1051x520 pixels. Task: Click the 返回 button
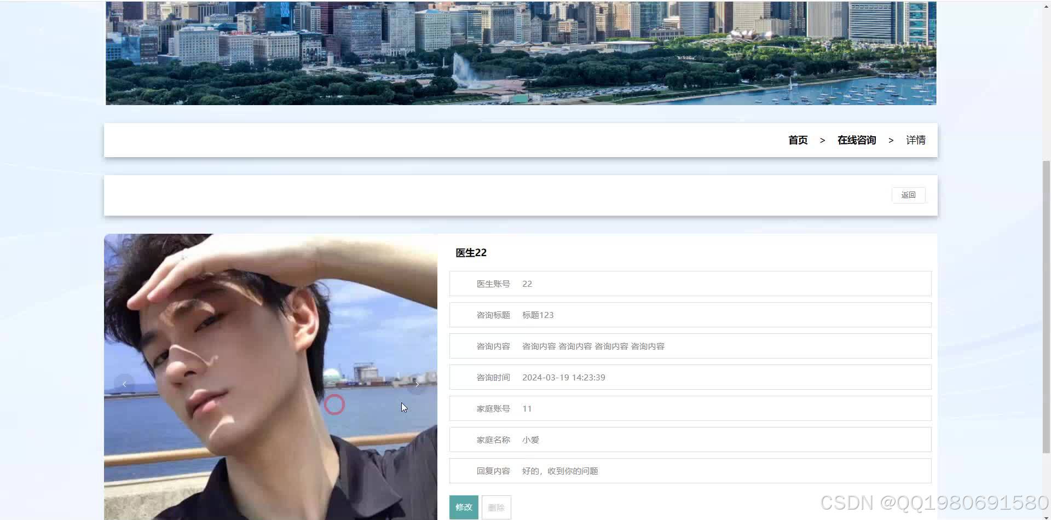click(909, 195)
